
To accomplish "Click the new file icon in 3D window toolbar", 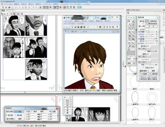I will [x=73, y=27].
